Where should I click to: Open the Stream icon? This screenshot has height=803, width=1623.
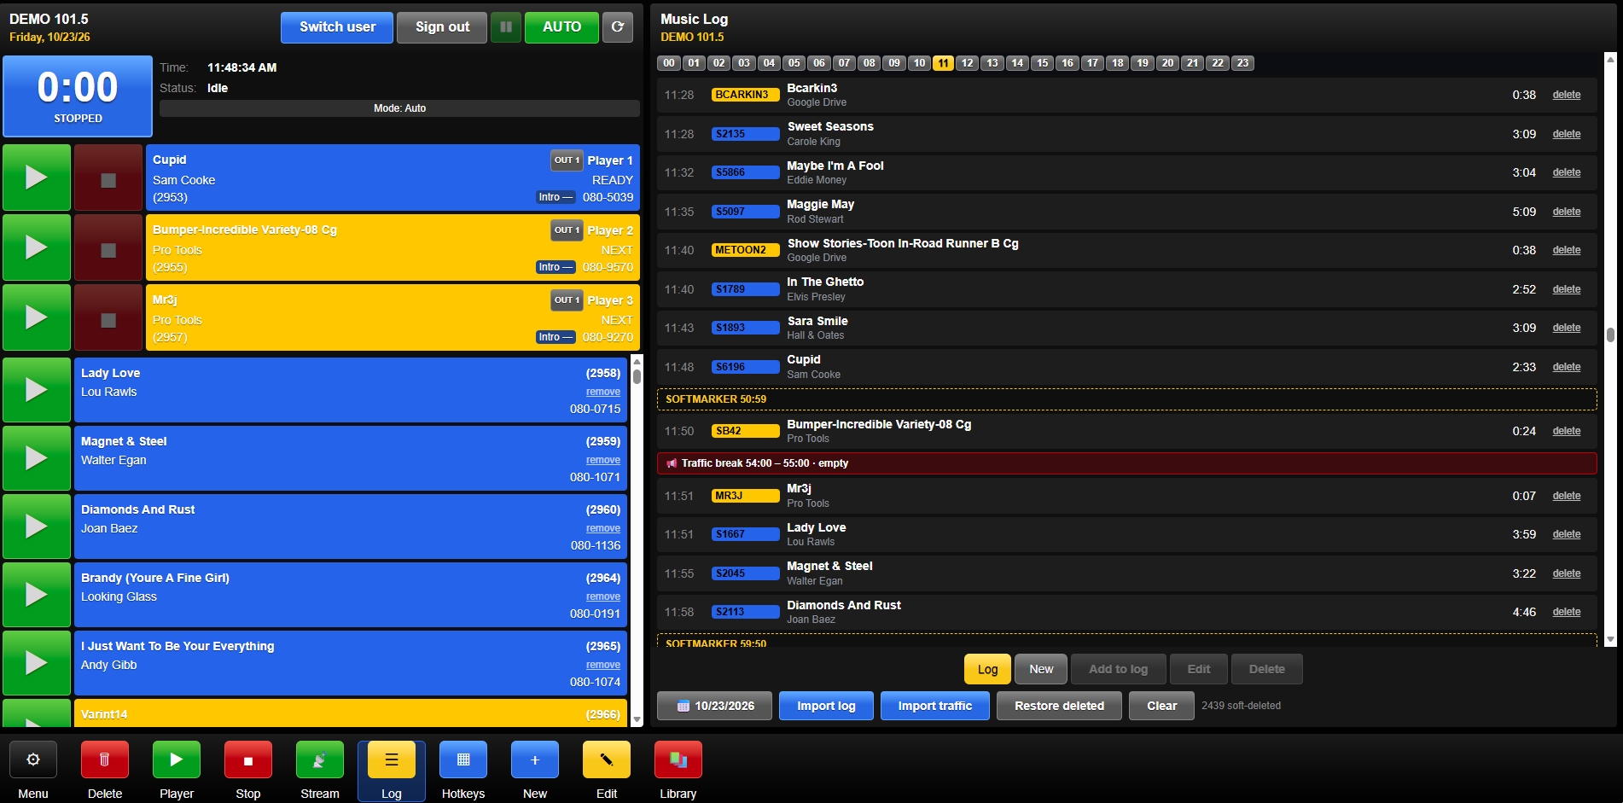tap(320, 759)
